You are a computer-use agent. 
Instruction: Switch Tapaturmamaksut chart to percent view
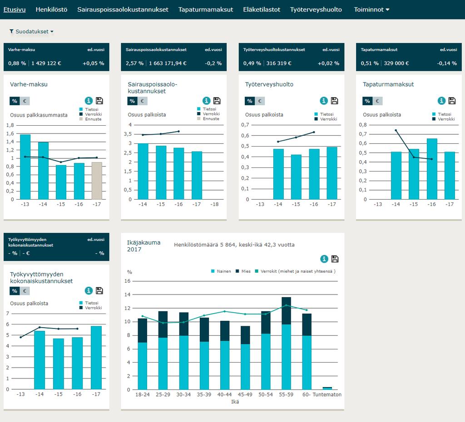click(x=367, y=101)
